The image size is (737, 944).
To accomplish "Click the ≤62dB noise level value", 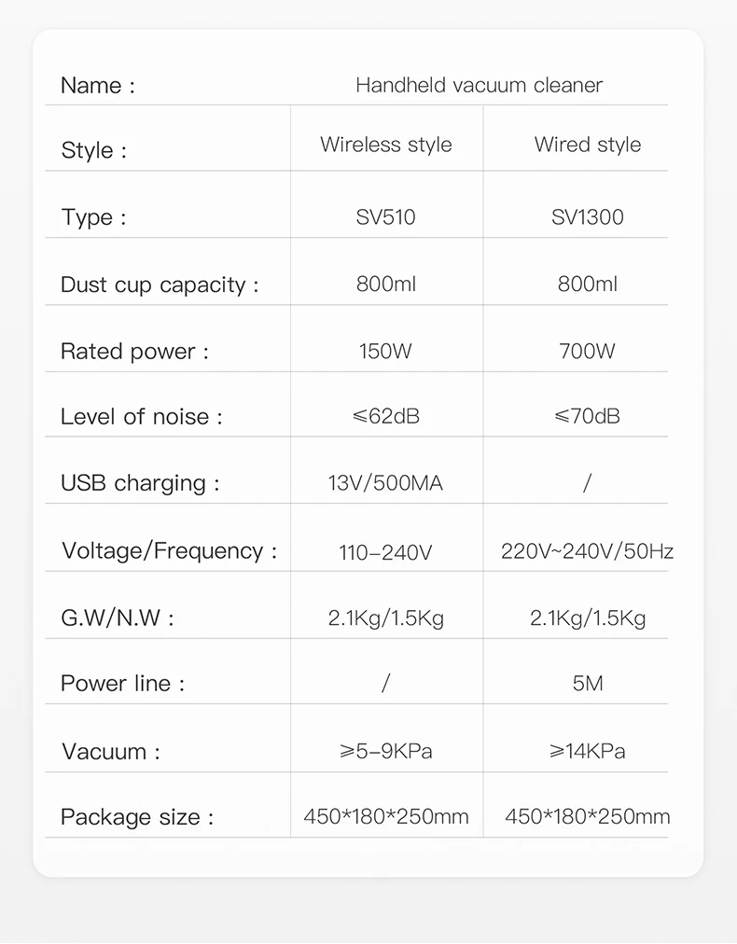I will click(x=385, y=416).
